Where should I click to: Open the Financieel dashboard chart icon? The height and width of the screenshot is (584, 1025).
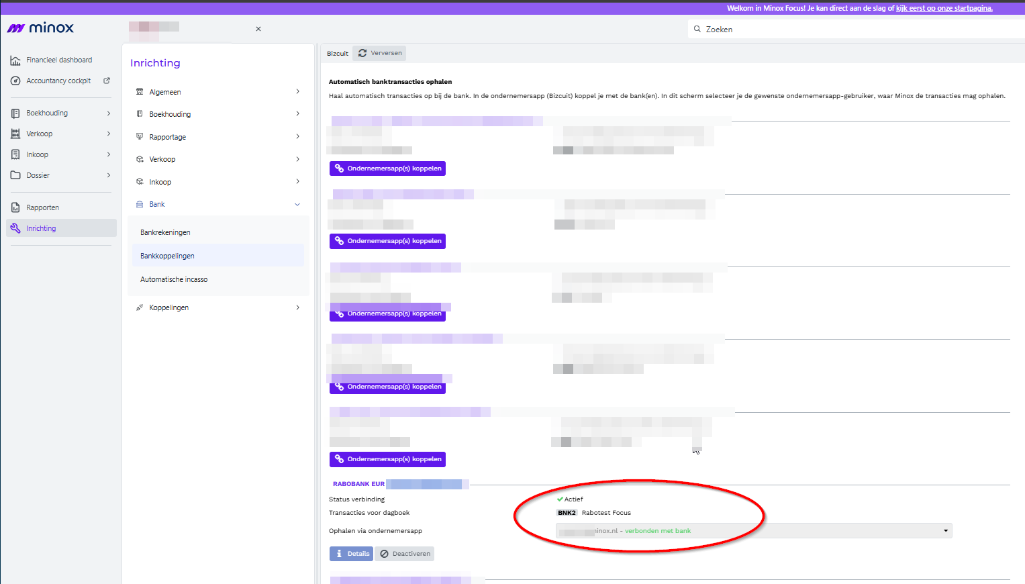coord(15,60)
